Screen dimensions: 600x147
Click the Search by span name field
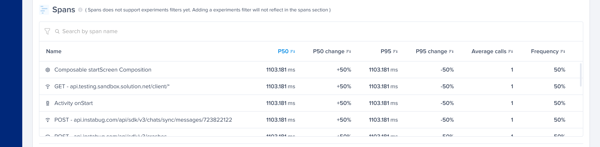tap(167, 31)
